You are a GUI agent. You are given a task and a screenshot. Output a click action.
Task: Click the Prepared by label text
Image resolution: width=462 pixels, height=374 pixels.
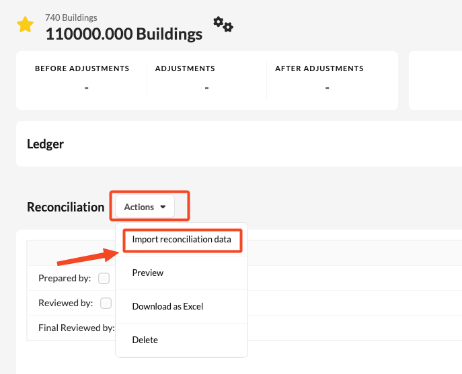click(65, 278)
